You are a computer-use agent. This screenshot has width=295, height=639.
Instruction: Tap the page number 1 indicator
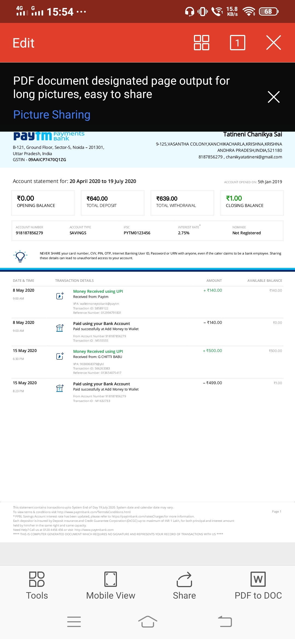[x=238, y=43]
